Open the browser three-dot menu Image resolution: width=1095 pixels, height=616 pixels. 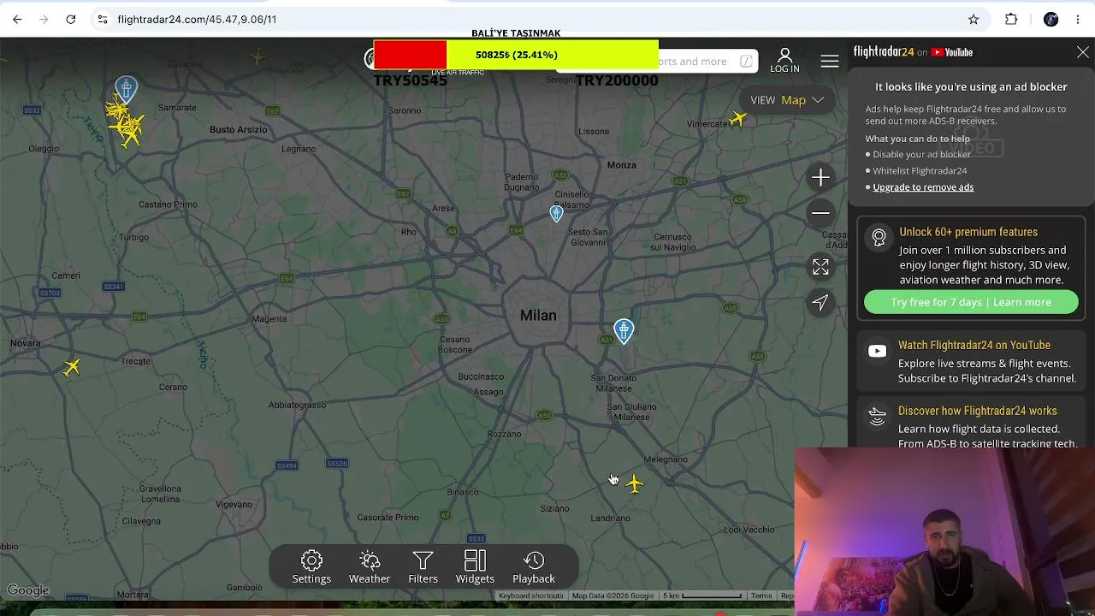1080,19
